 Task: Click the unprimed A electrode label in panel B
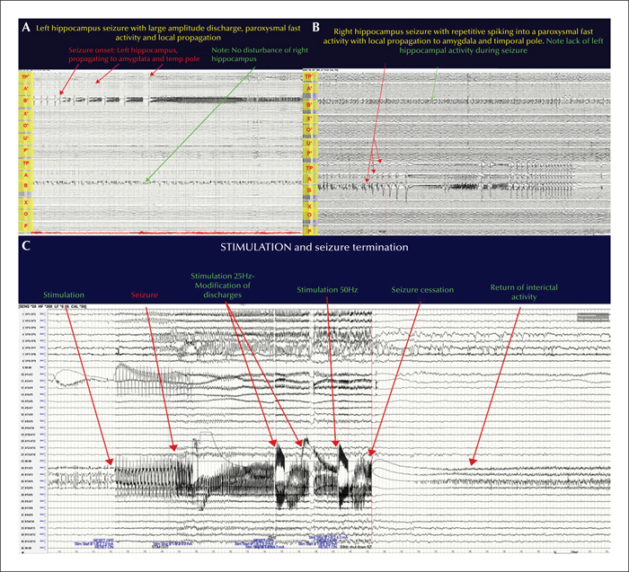point(309,180)
